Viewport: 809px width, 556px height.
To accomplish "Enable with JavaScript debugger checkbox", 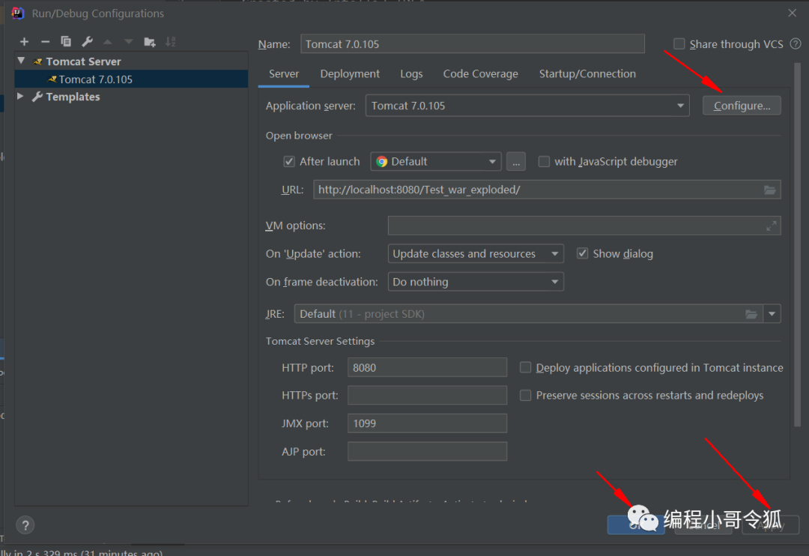I will pos(544,162).
